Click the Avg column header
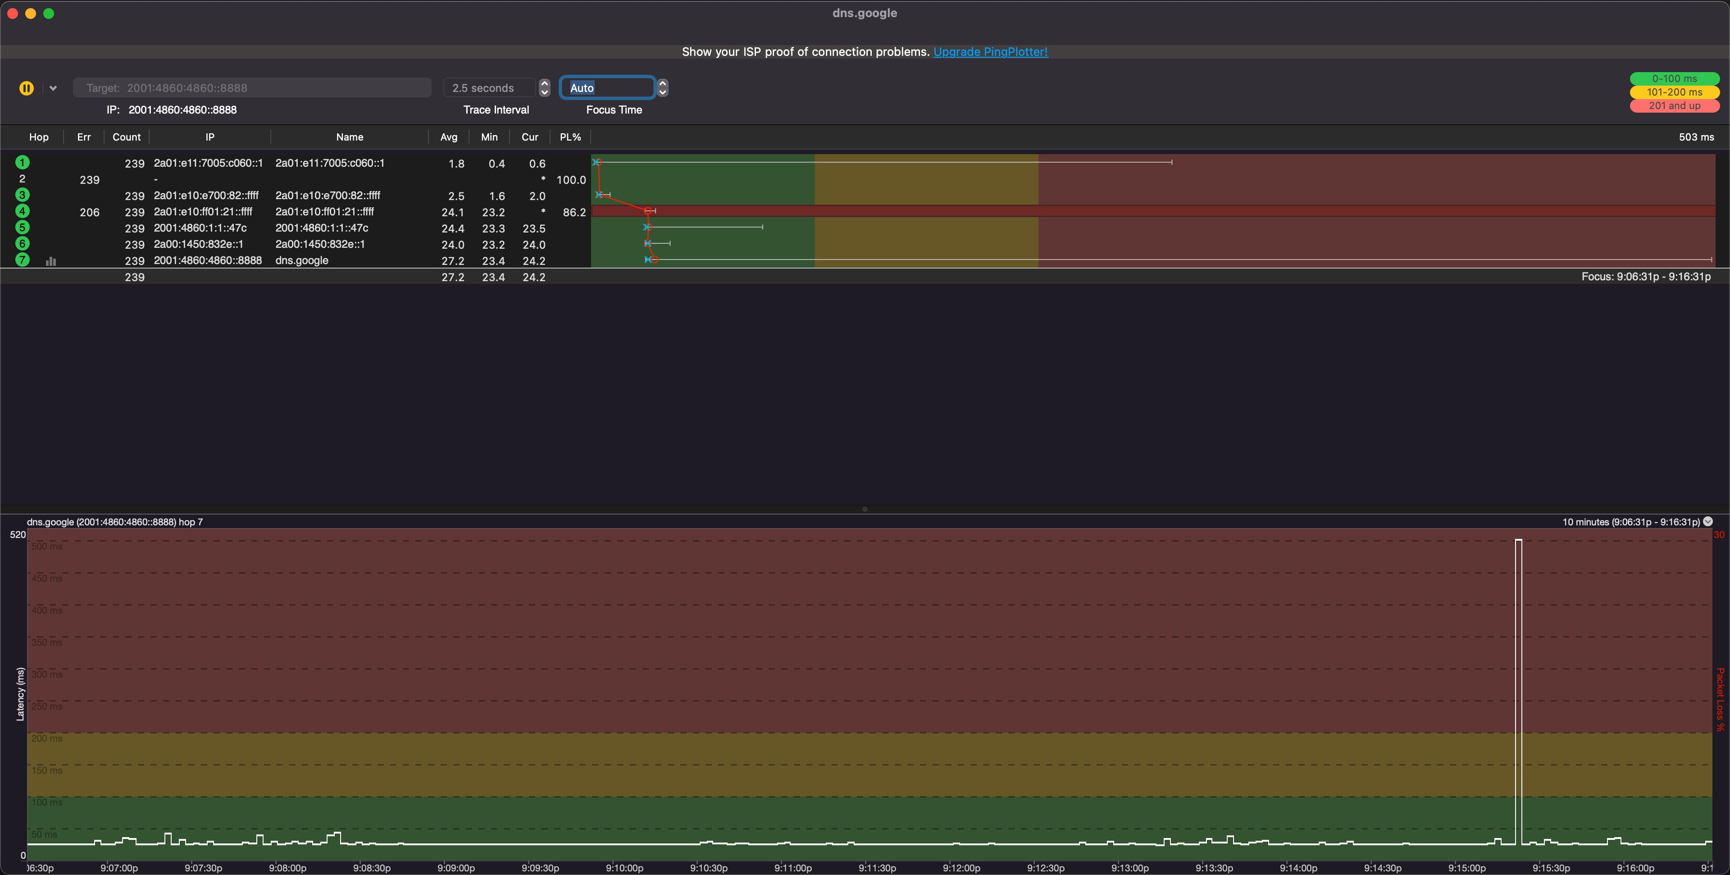Image resolution: width=1730 pixels, height=875 pixels. coord(449,137)
